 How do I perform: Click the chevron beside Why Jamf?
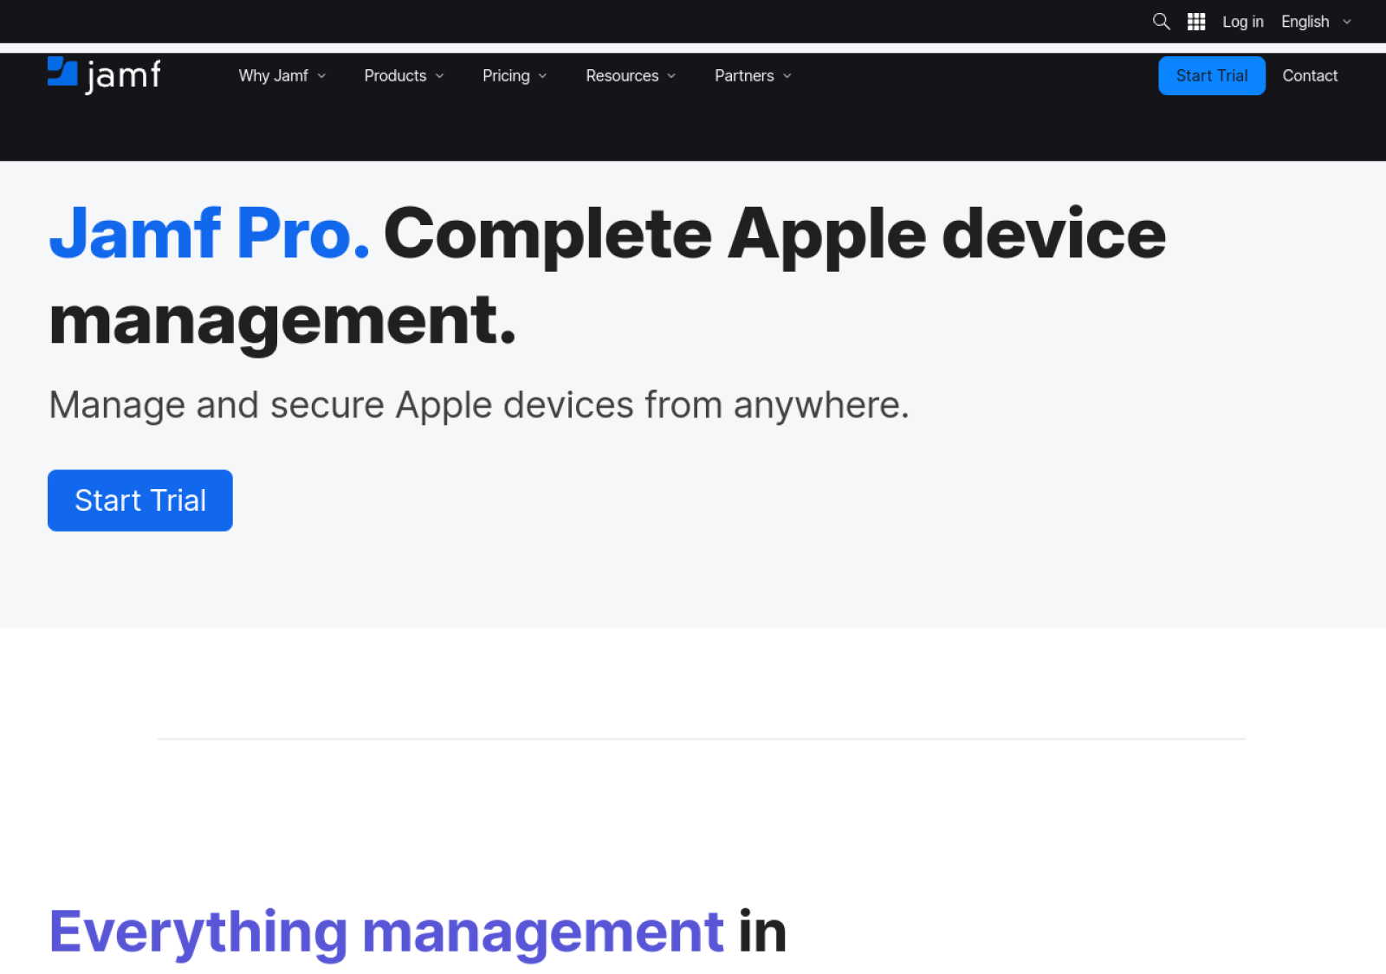pos(321,76)
